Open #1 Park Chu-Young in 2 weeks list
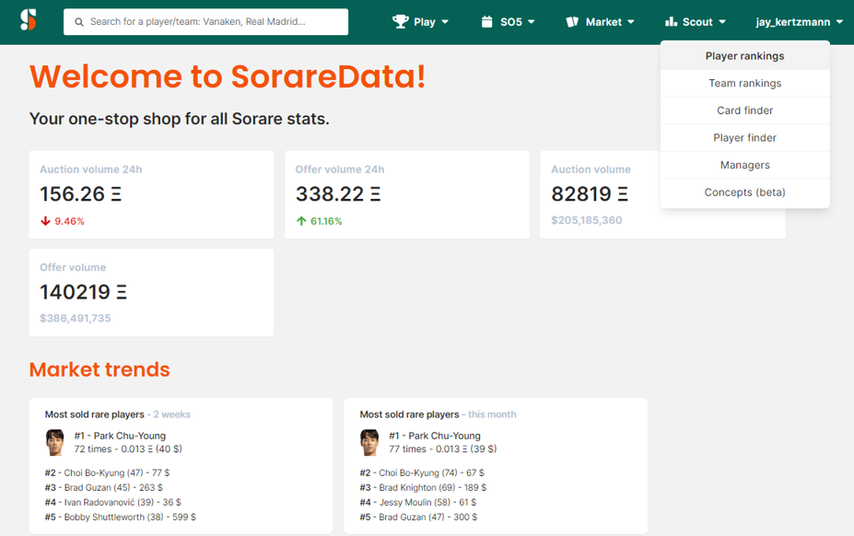Image resolution: width=854 pixels, height=536 pixels. click(120, 436)
